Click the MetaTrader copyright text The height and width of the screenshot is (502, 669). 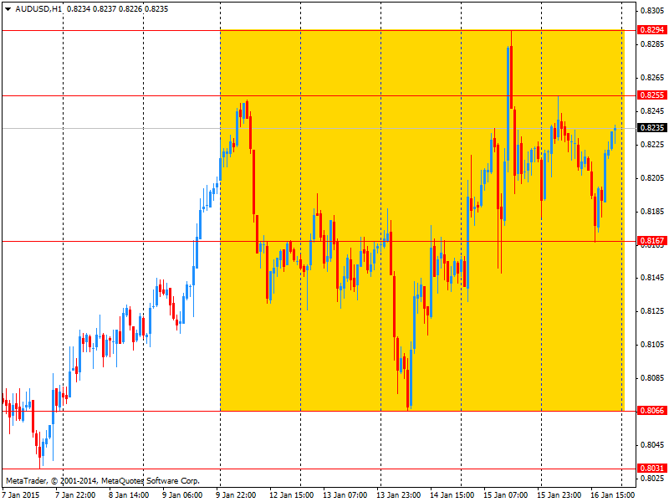(102, 481)
